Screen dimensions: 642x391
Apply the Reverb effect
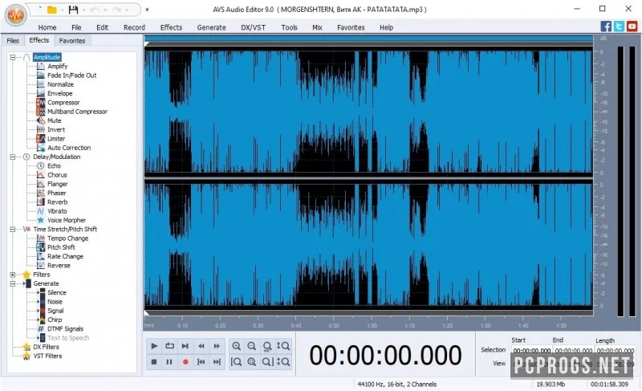[x=57, y=202]
